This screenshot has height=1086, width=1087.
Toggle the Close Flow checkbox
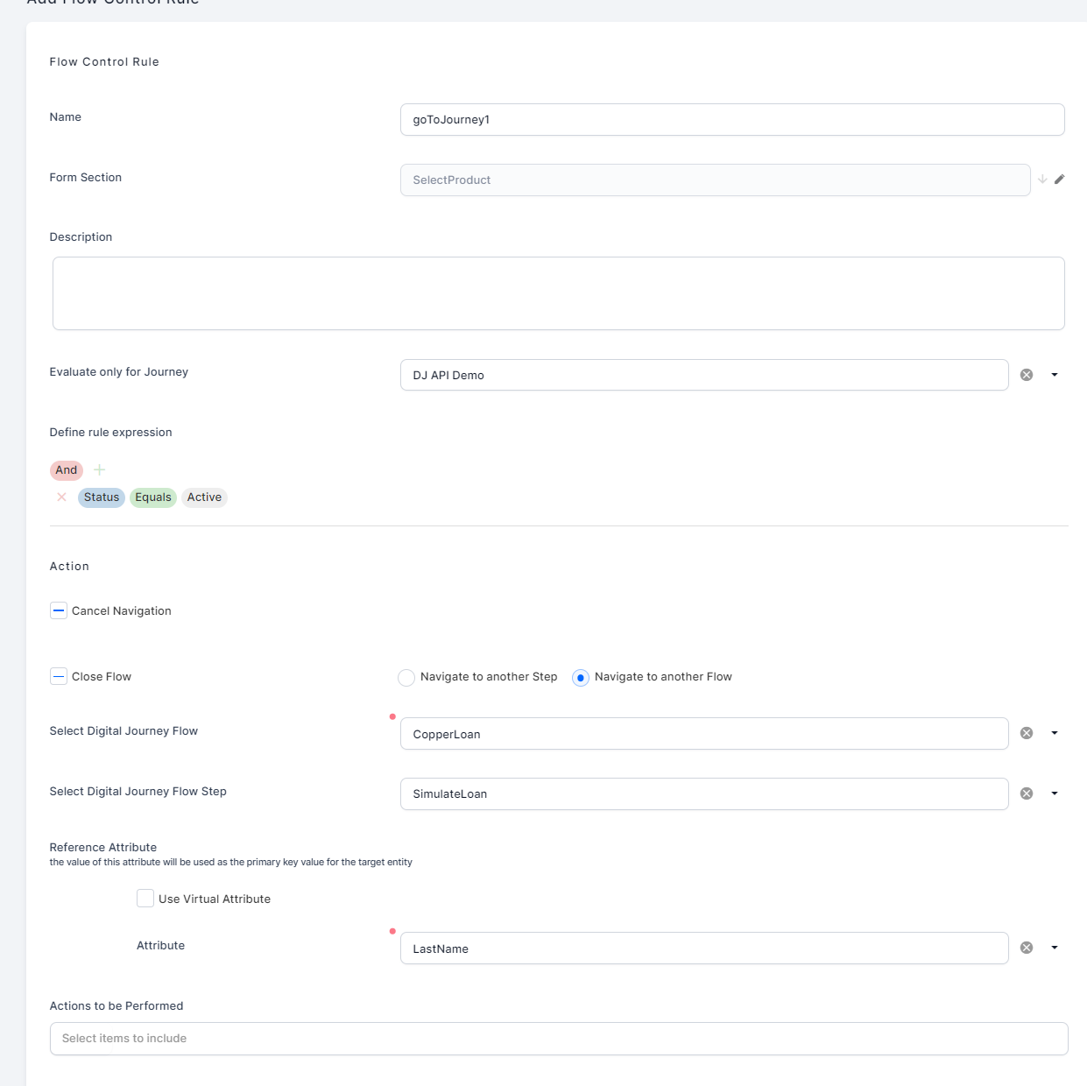[59, 676]
